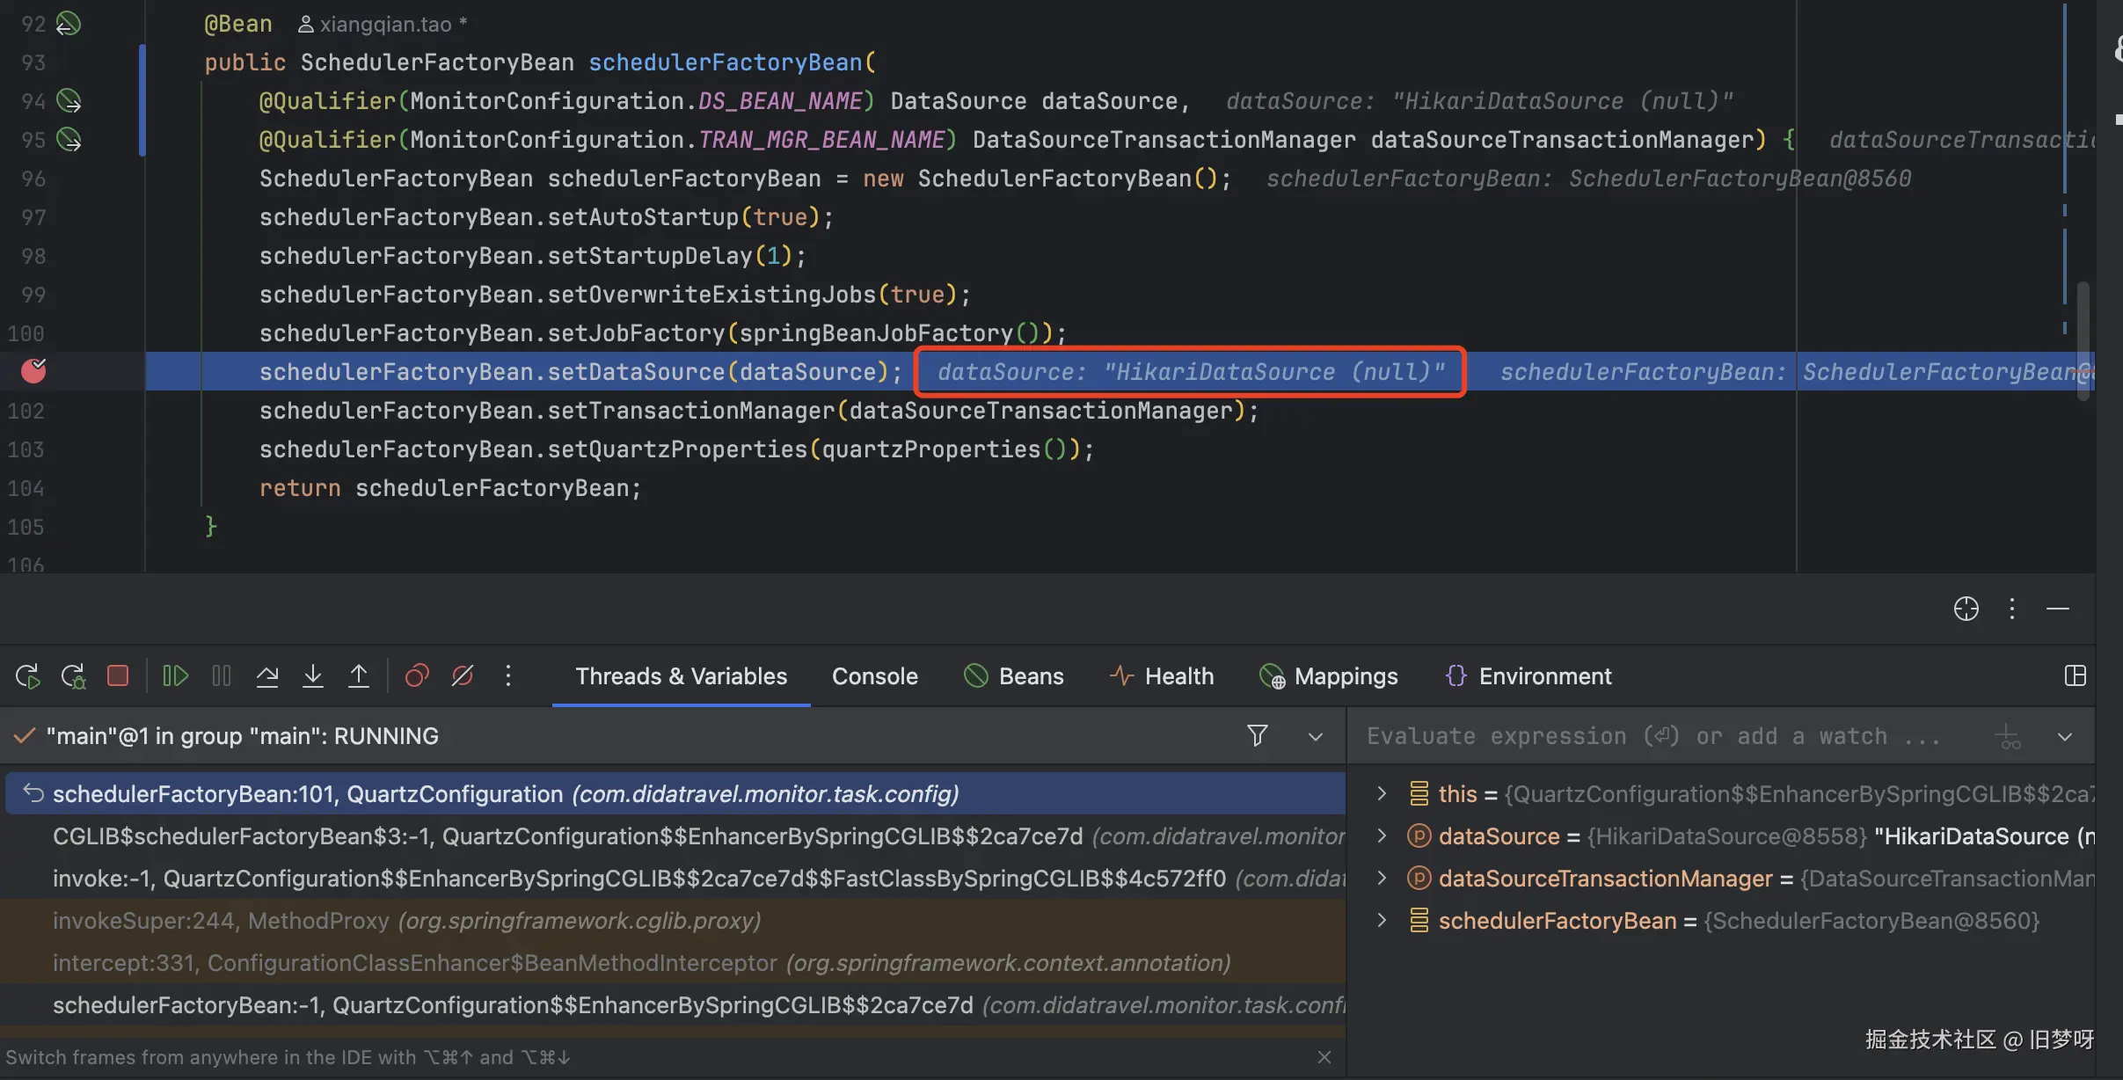Dismiss the Switch frames hint
Screen dimensions: 2123x1080
point(1324,1057)
